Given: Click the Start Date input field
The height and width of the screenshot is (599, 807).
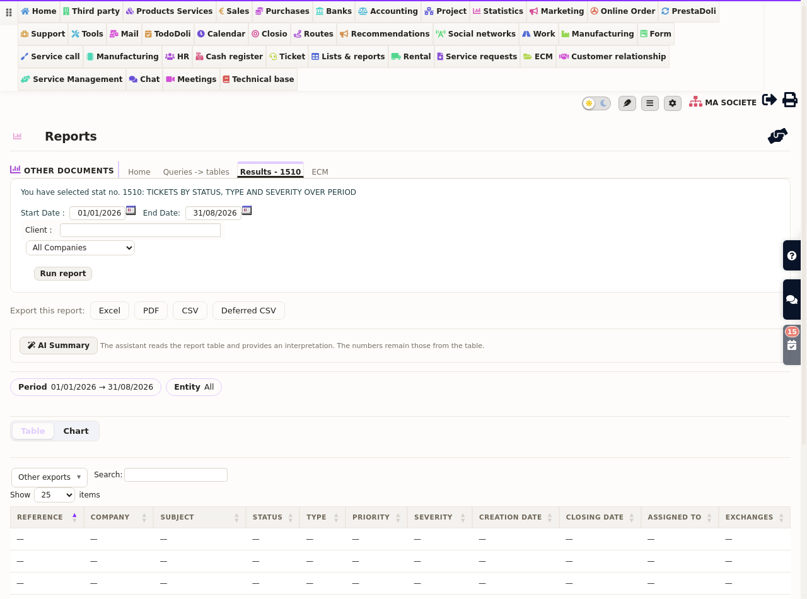Looking at the screenshot, I should 97,213.
